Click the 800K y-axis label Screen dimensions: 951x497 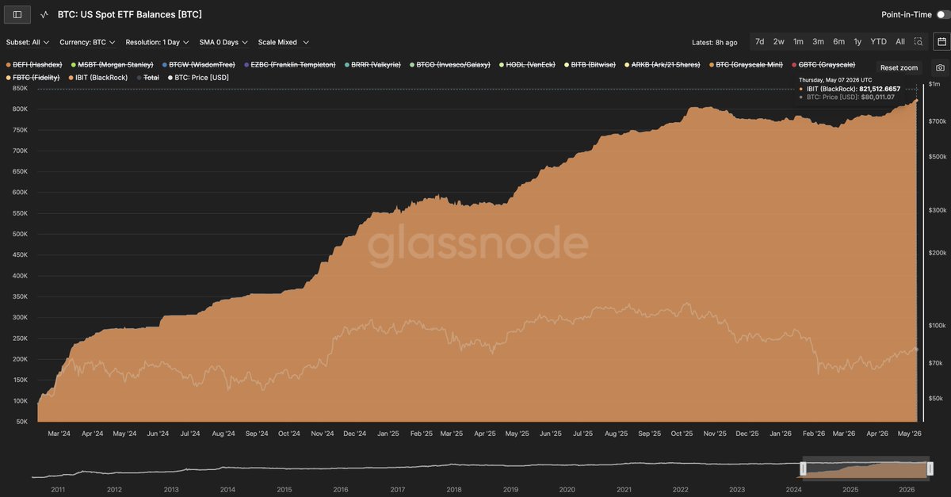coord(21,109)
